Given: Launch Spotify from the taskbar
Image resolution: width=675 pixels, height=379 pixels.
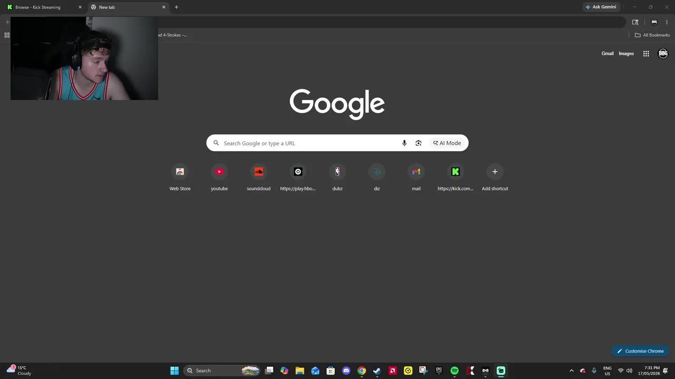Looking at the screenshot, I should pos(455,371).
